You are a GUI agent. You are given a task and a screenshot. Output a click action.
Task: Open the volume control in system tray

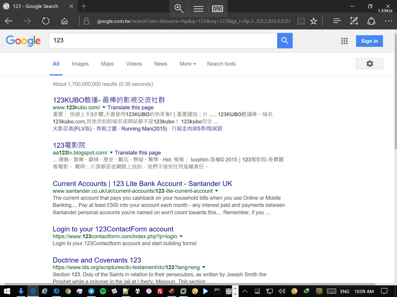coord(282,291)
